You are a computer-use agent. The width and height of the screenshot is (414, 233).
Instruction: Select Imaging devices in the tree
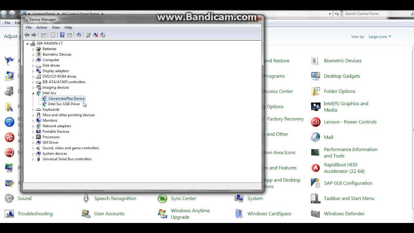[x=56, y=87]
